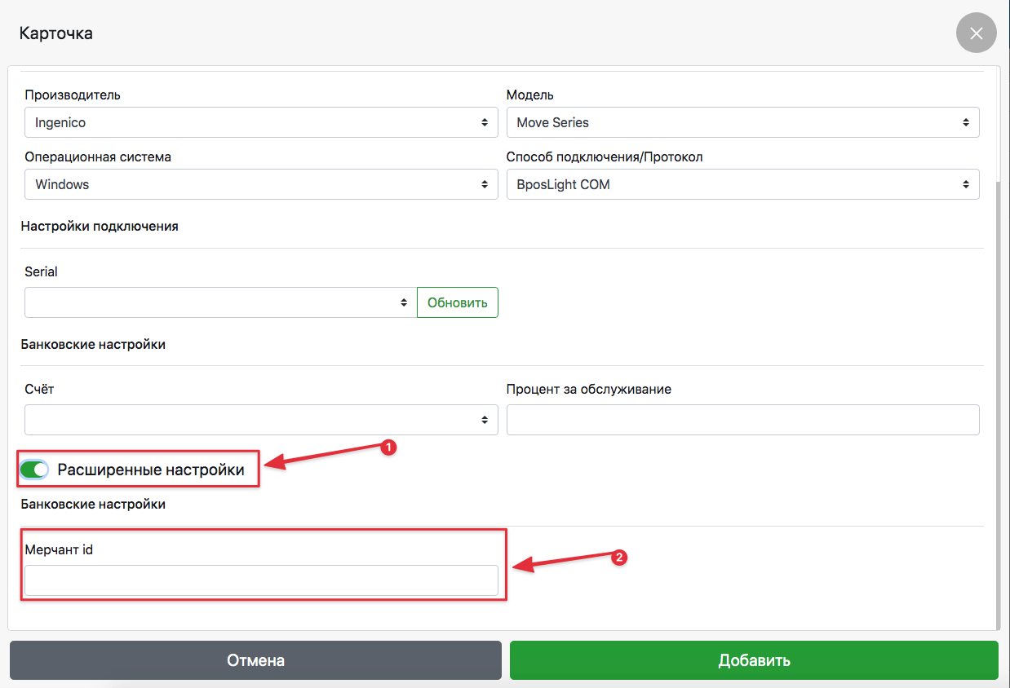Open the Счёт account dropdown

click(261, 420)
